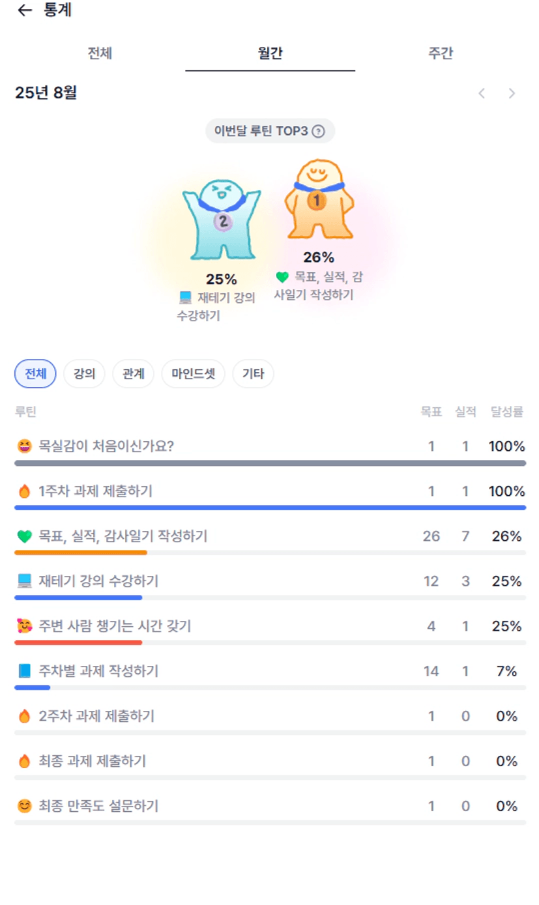Screen dimensions: 539x905
Task: Click the second-place blue medal character
Action: (x=222, y=220)
